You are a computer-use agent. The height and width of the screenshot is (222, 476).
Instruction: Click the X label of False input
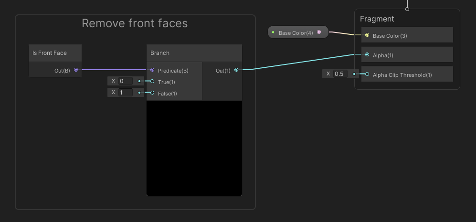[x=113, y=92]
